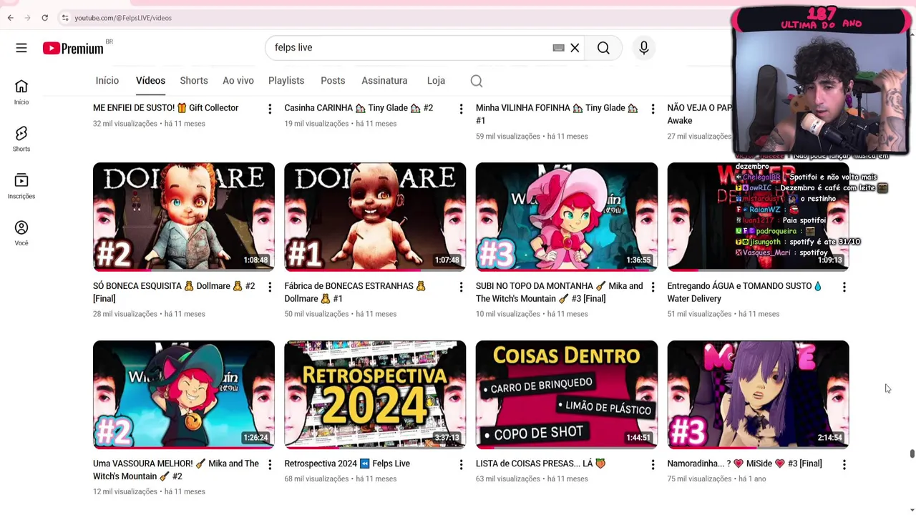Screen dimensions: 916x515
Task: Open title ME ENFIEI DE SUSTO Gift Collector
Action: (x=165, y=108)
